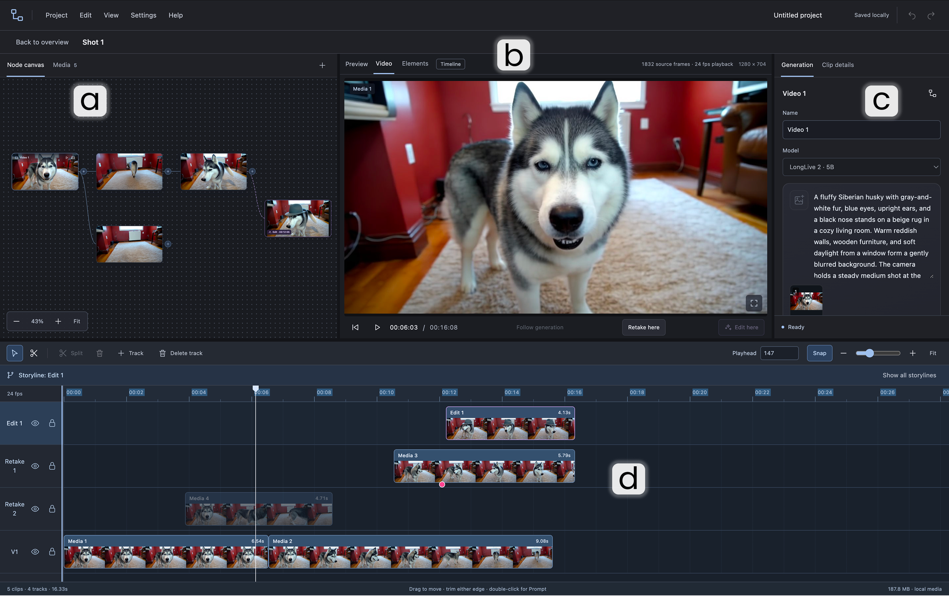Enter fullscreen video preview
The width and height of the screenshot is (949, 596).
point(754,303)
